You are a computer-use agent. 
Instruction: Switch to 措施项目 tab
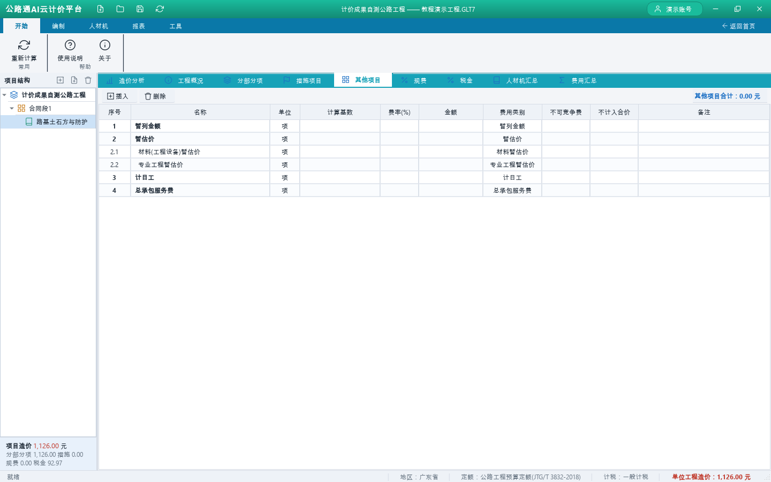coord(303,80)
